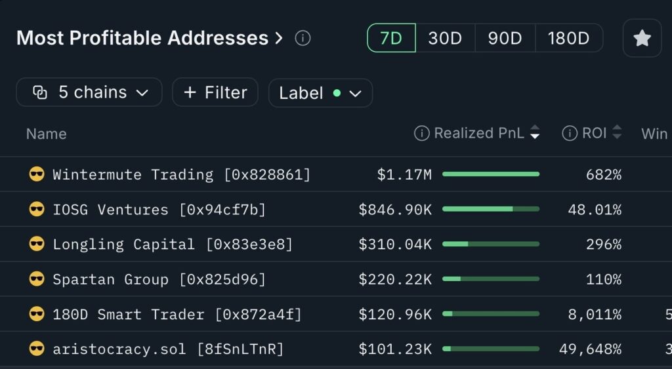Open IOSG Ventures address link
Image resolution: width=672 pixels, height=369 pixels.
pos(159,210)
